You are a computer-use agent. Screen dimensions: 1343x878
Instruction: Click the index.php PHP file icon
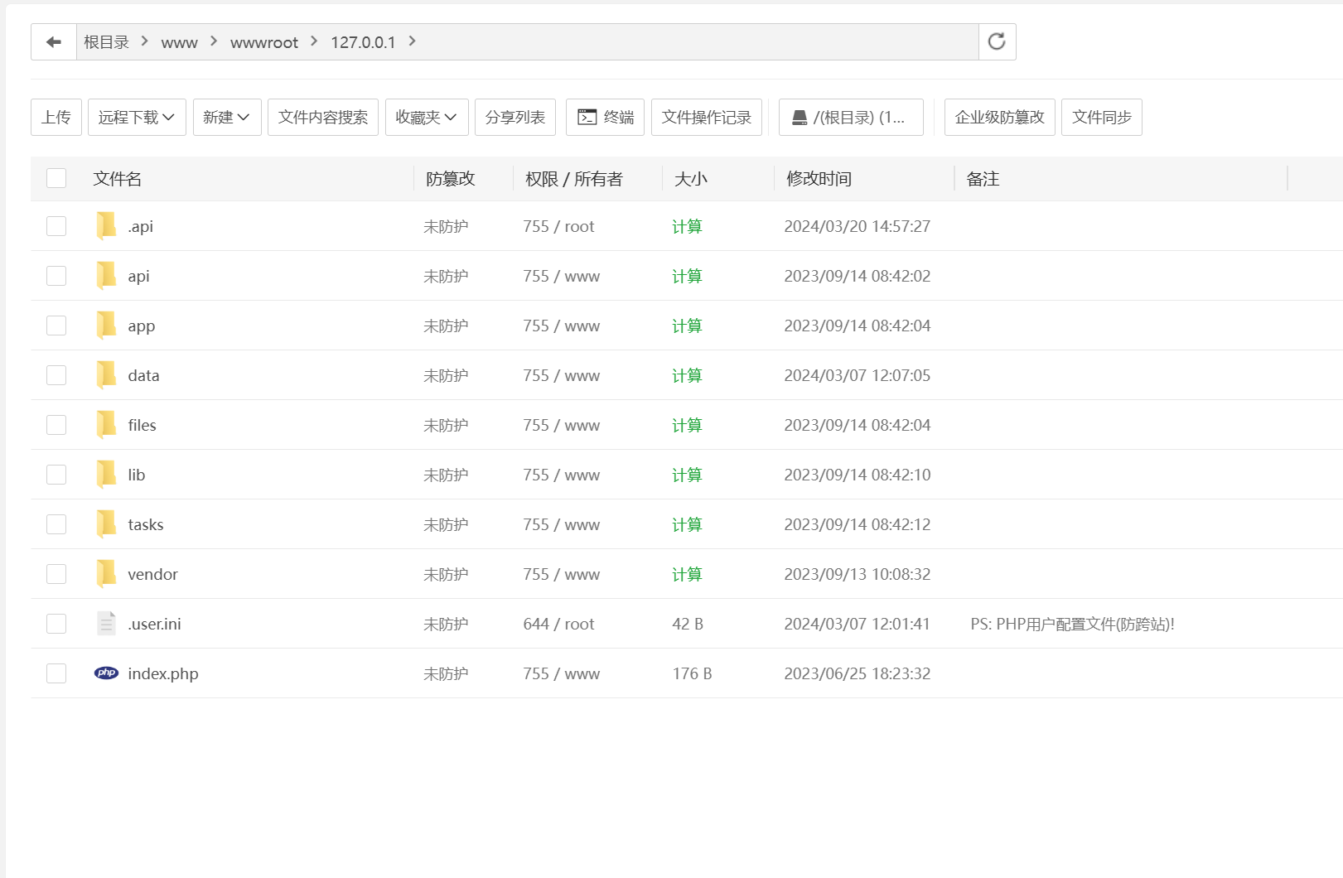[x=106, y=673]
